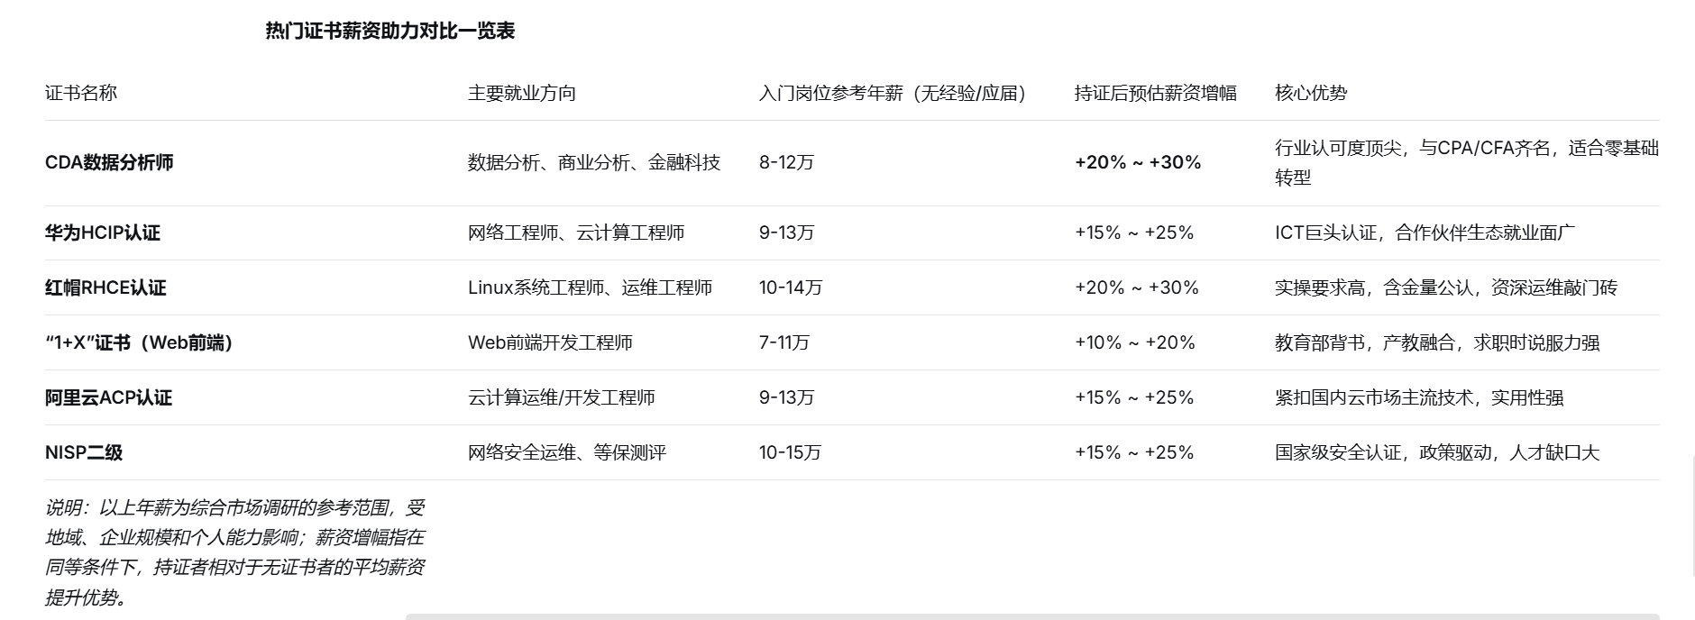
Task: Click the italic 说明 footnote paragraph
Action: pos(234,552)
